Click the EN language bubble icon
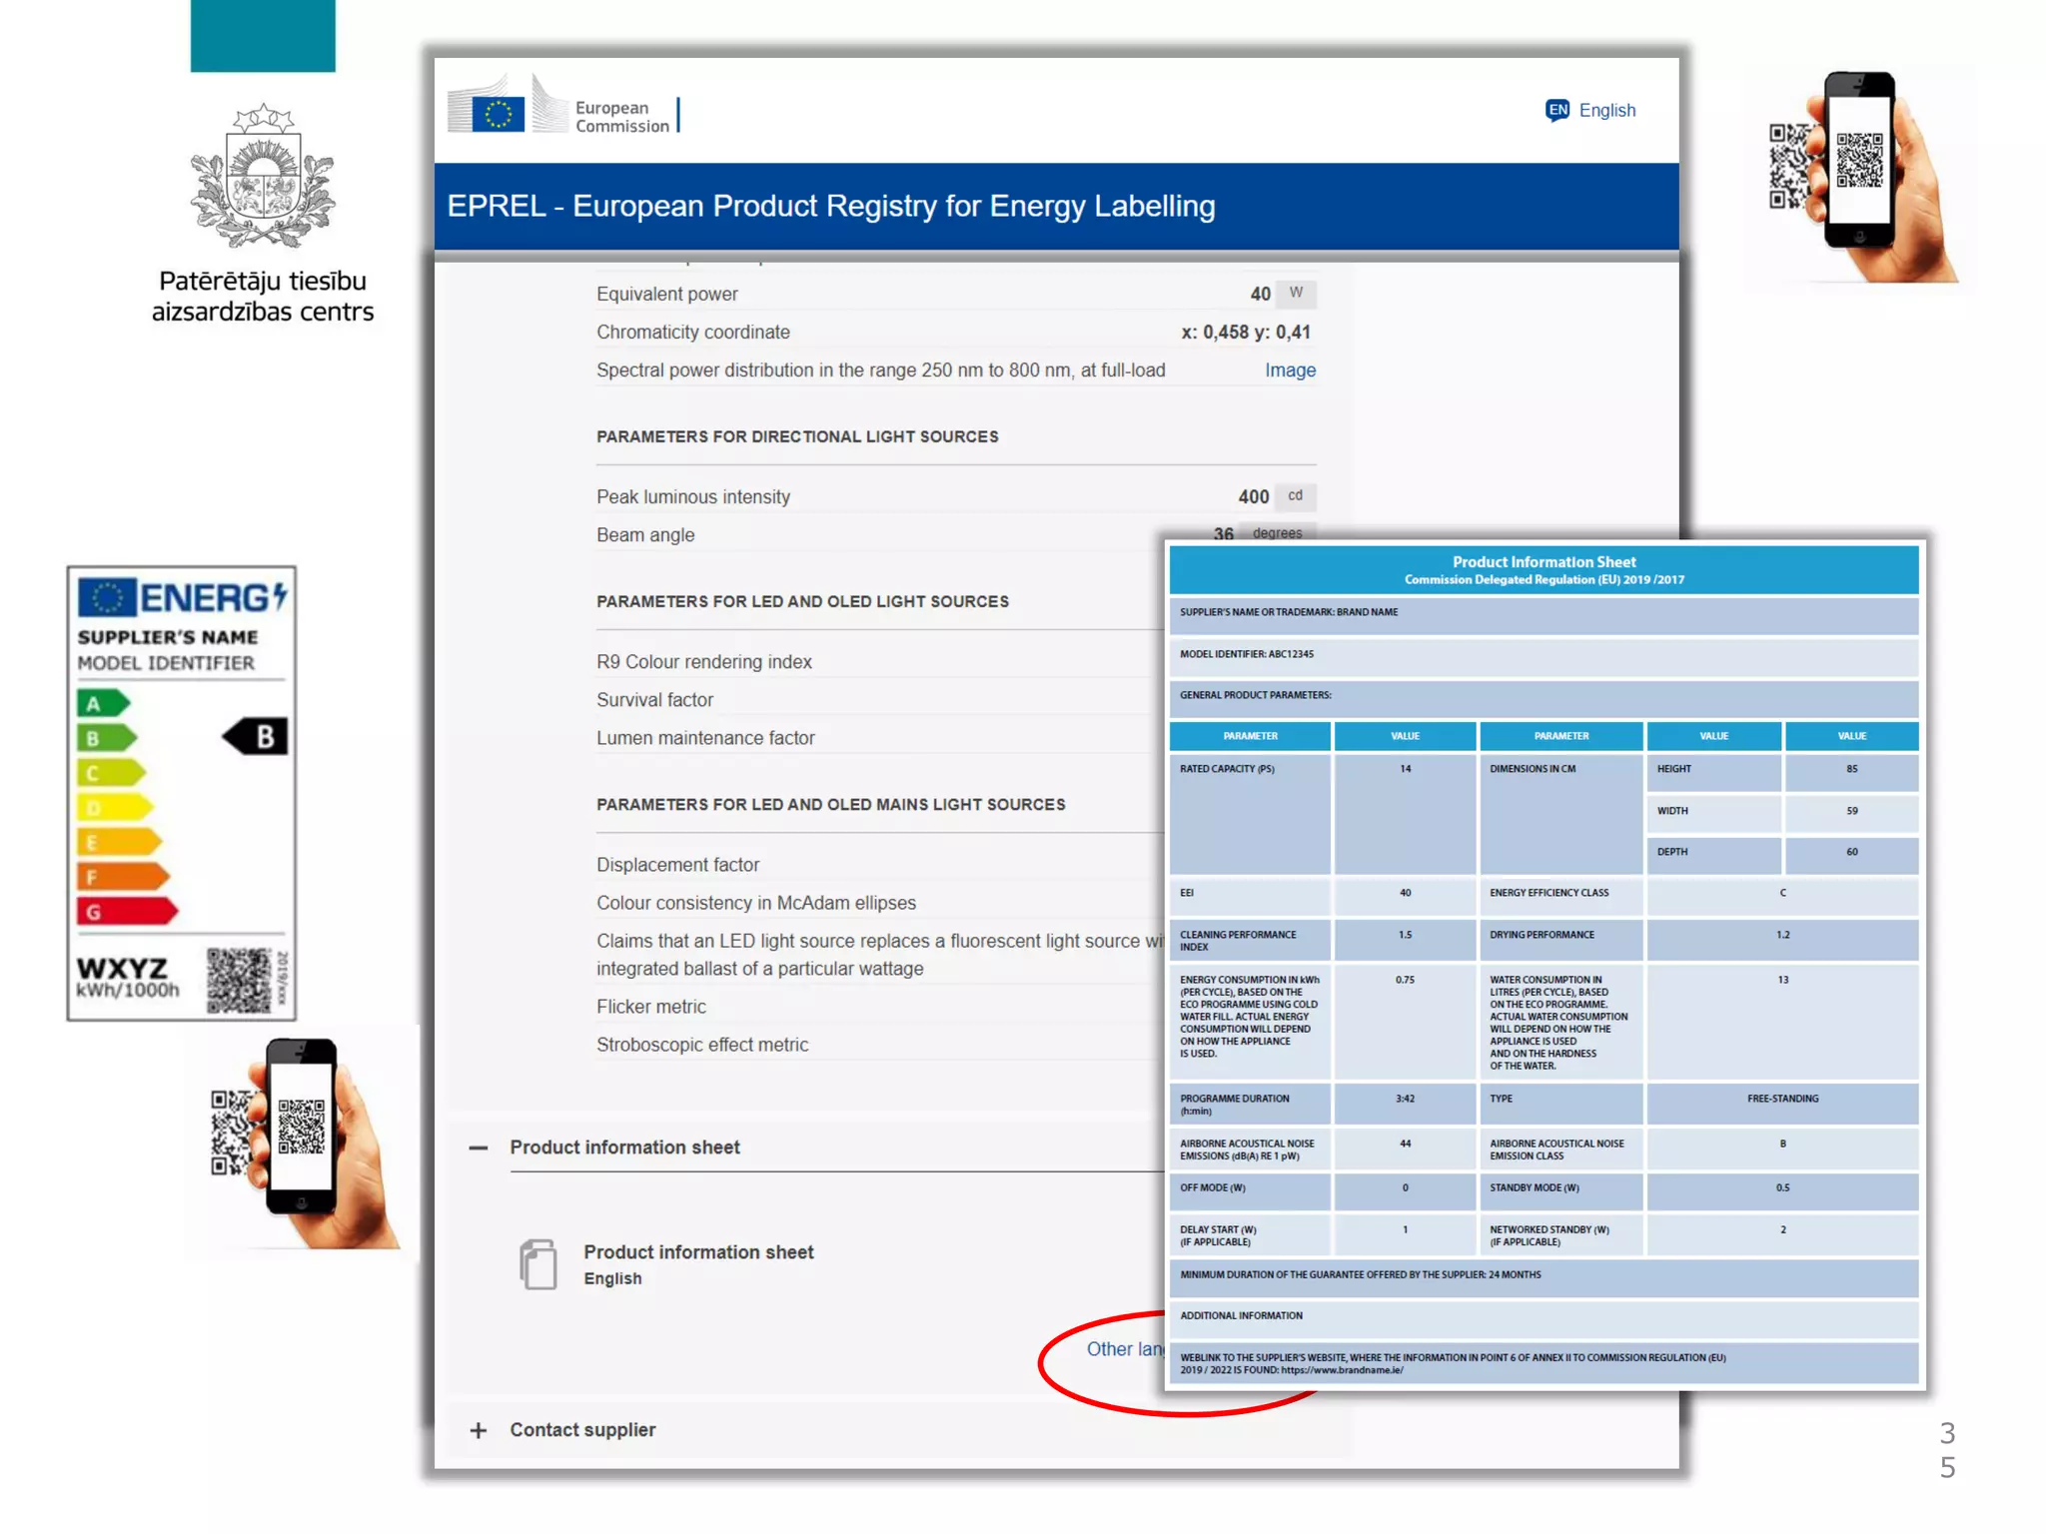This screenshot has width=2046, height=1534. click(x=1556, y=110)
